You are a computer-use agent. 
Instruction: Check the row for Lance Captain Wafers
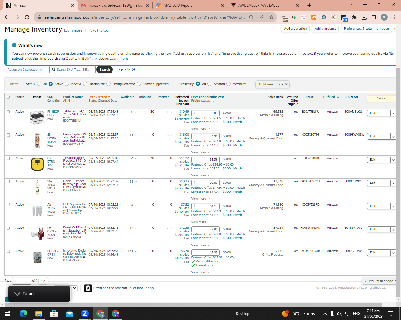point(8,135)
